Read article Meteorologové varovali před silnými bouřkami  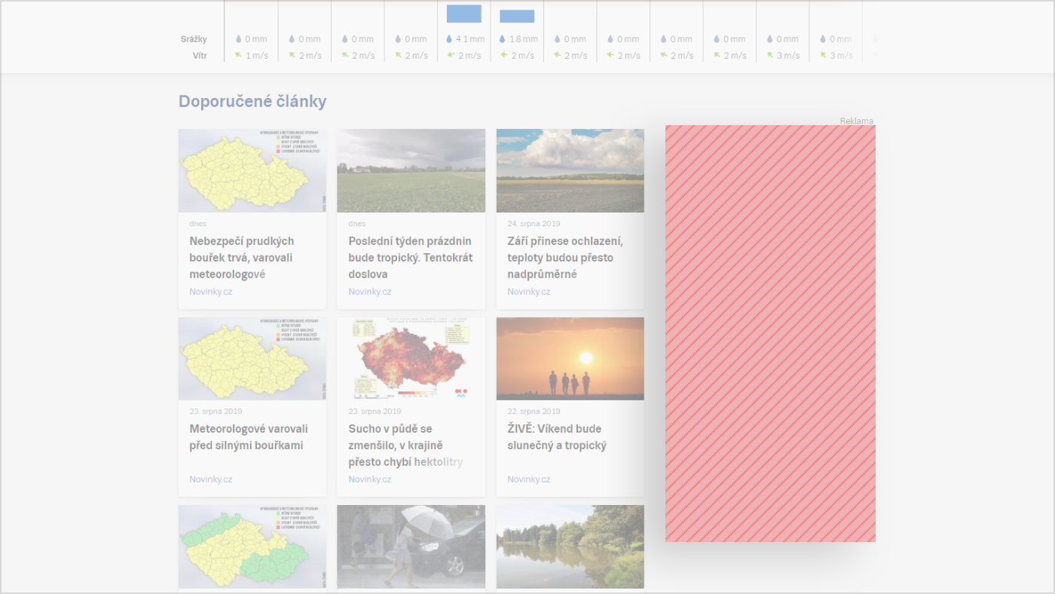249,437
